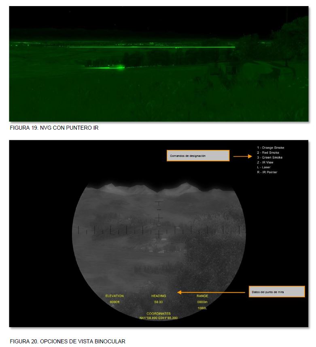Click the center crosshair in the binocular view
This screenshot has height=347, width=316.
(x=159, y=218)
